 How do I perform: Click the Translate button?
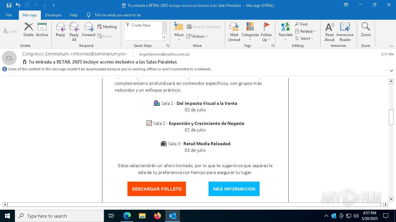285,32
